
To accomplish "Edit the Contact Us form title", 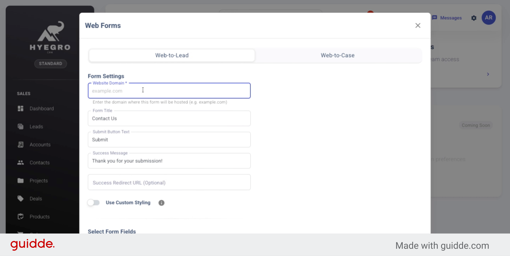I will (x=169, y=118).
